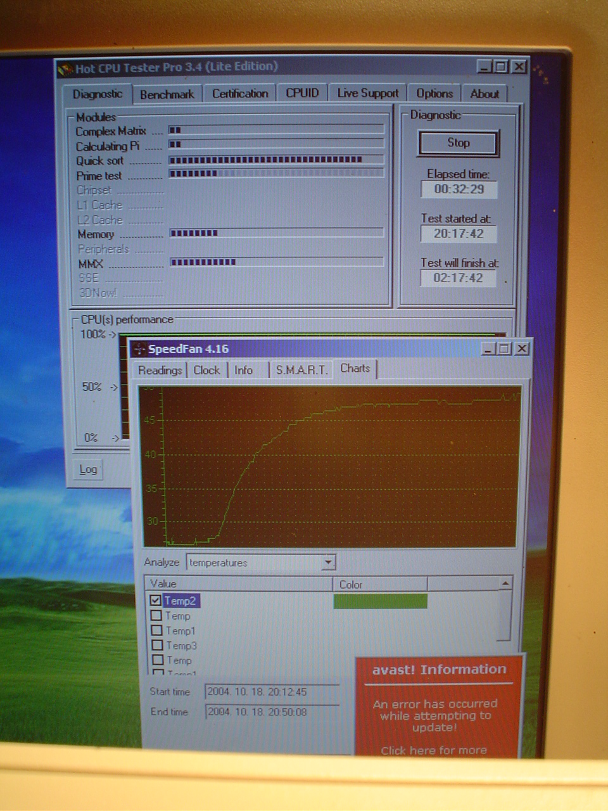Minimize the SpeedFan window
This screenshot has height=811, width=608.
pyautogui.click(x=488, y=348)
